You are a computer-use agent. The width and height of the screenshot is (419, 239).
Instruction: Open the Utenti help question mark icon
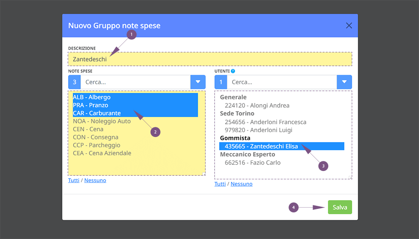(233, 71)
